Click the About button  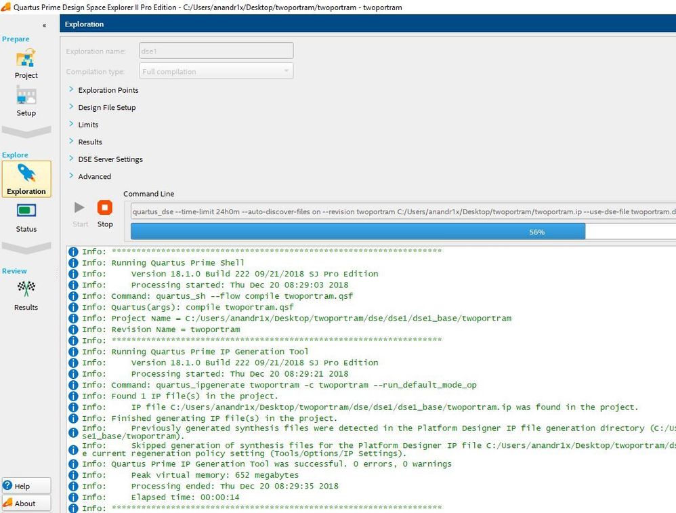coord(26,503)
